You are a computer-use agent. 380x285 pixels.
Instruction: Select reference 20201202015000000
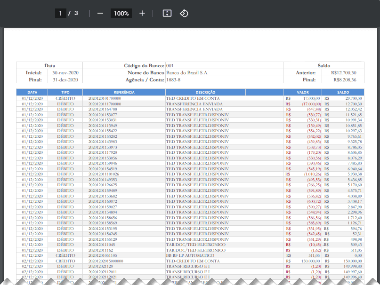[x=105, y=261]
